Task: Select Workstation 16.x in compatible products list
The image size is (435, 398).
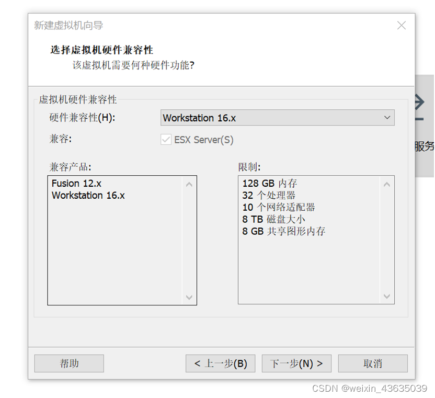Action: (88, 196)
